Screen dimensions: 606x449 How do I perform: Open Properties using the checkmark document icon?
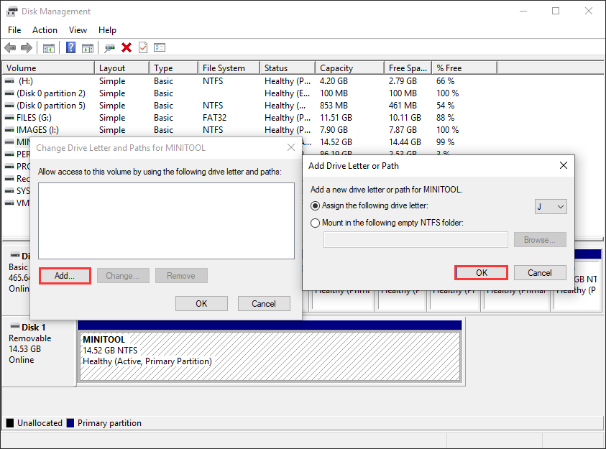(143, 47)
